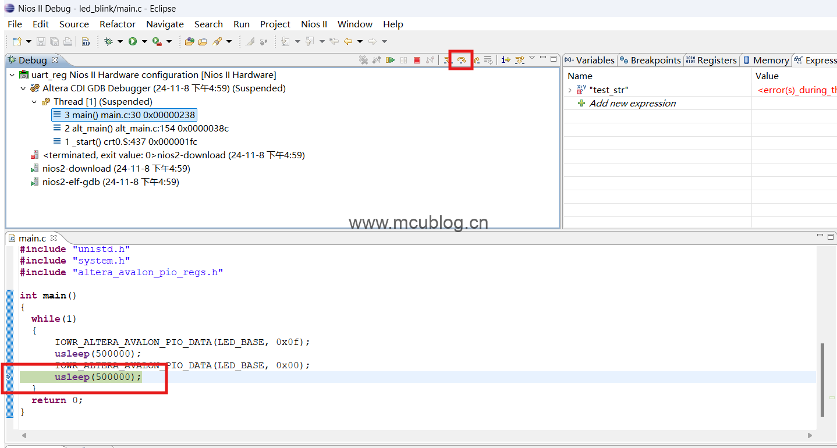Collapse the Thread [1] node
Screen dimensions: 837x448
34,102
